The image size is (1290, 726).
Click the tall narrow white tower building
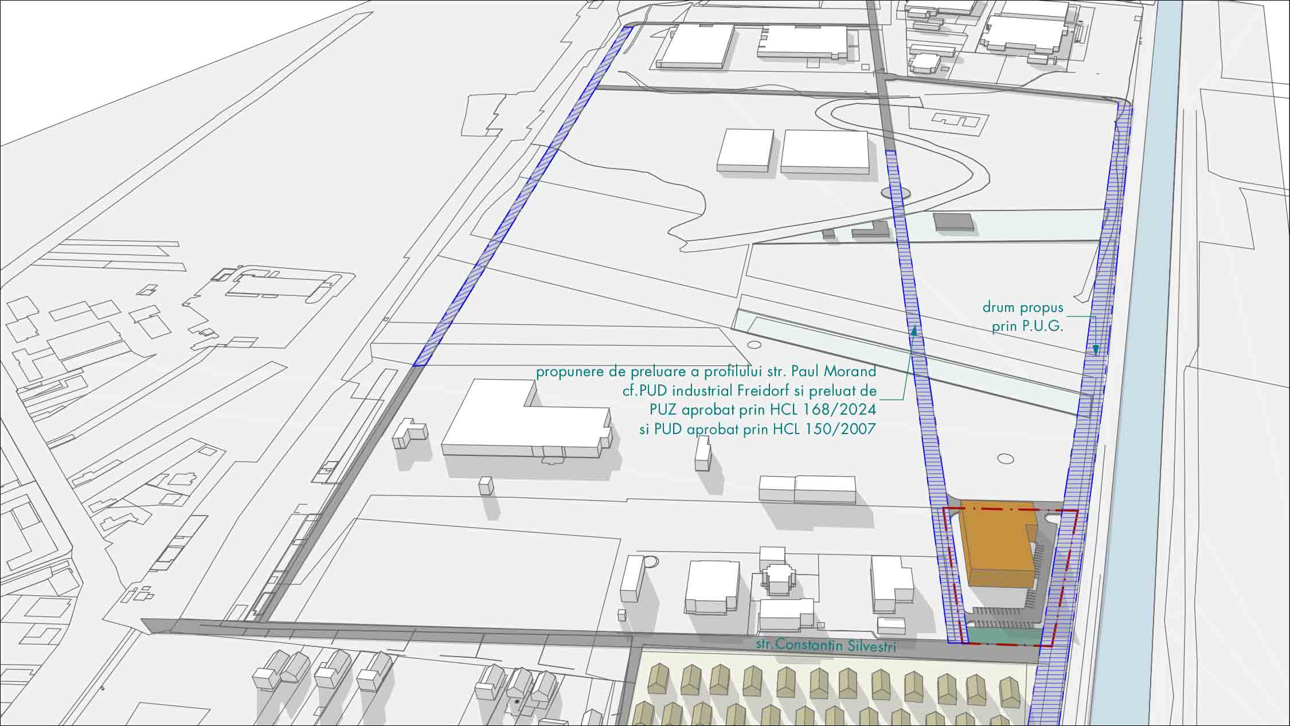(702, 453)
